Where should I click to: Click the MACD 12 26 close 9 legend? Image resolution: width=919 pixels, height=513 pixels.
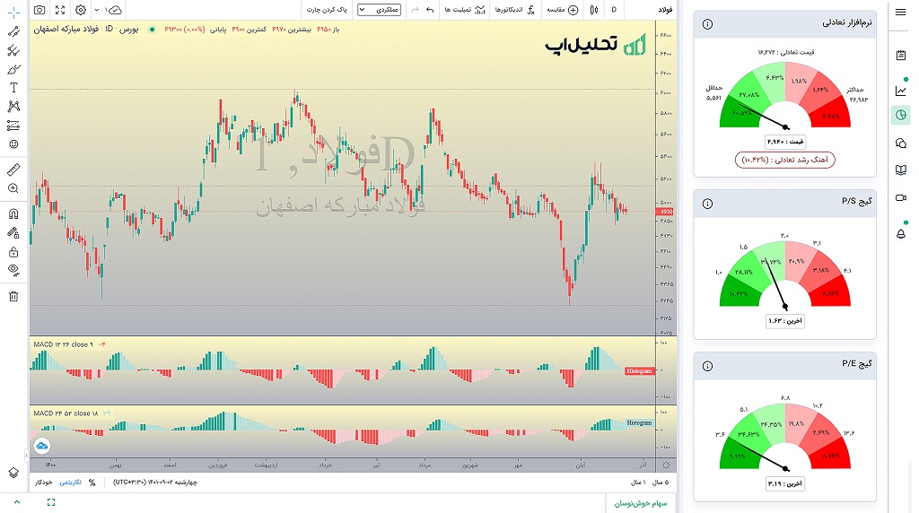coord(64,344)
